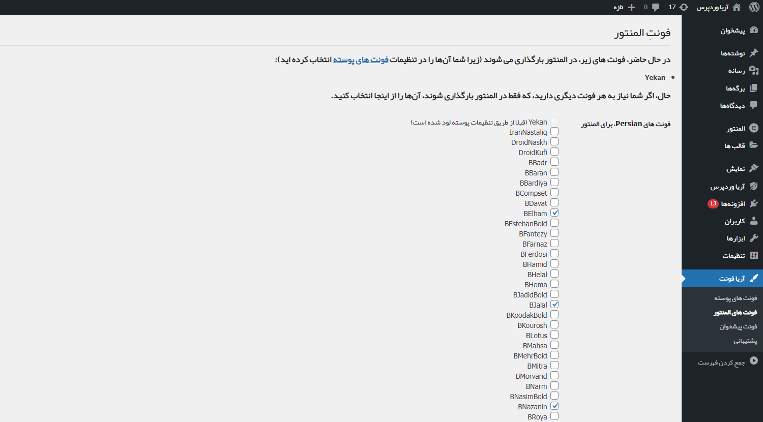Click the plug icon beside افزونه‌ها
Image resolution: width=763 pixels, height=422 pixels.
753,204
